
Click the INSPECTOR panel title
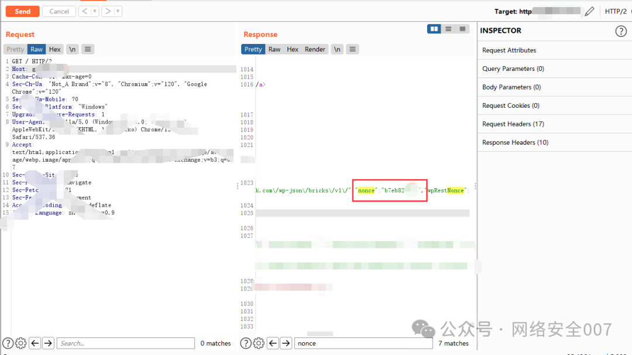tap(500, 30)
